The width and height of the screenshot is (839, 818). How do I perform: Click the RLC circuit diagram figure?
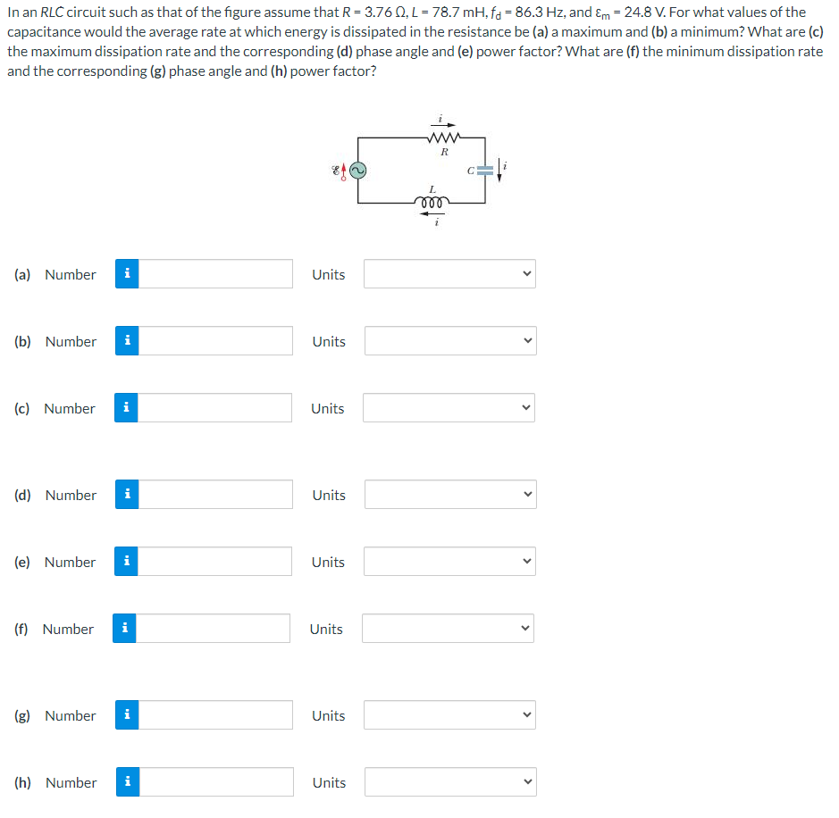(x=420, y=170)
